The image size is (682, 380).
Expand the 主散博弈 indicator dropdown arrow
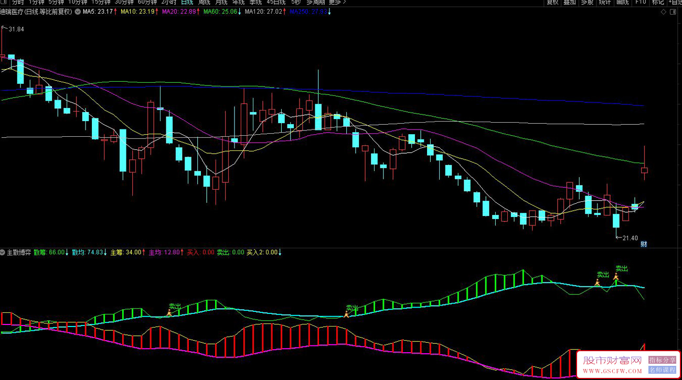(3, 252)
